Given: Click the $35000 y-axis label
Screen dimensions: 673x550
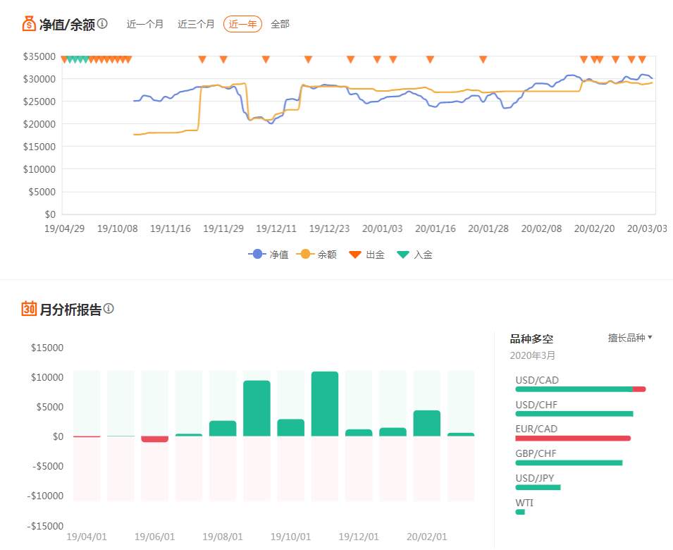Looking at the screenshot, I should point(39,56).
